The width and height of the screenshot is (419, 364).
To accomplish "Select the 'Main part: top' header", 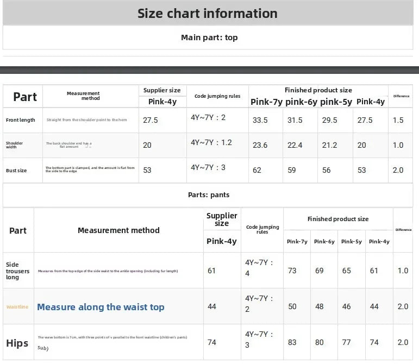I will (209, 37).
